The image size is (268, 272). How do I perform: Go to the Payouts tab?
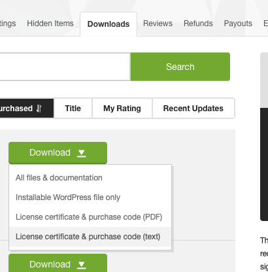click(x=238, y=24)
